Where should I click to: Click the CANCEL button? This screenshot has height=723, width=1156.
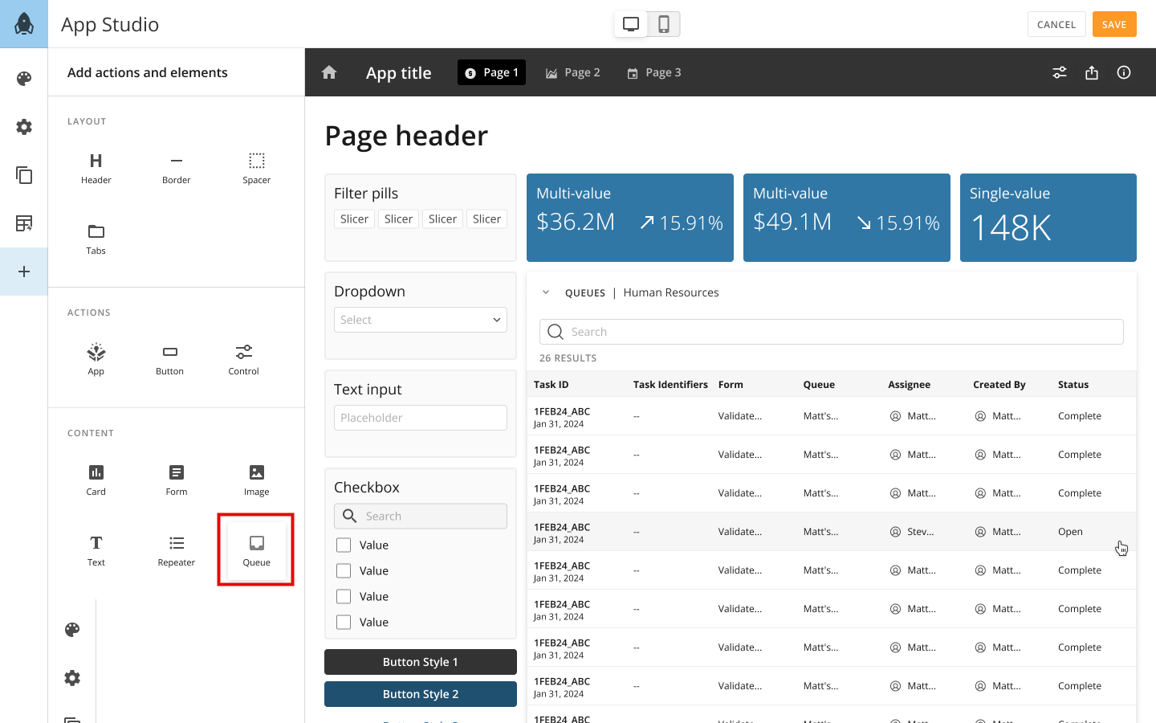coord(1056,24)
